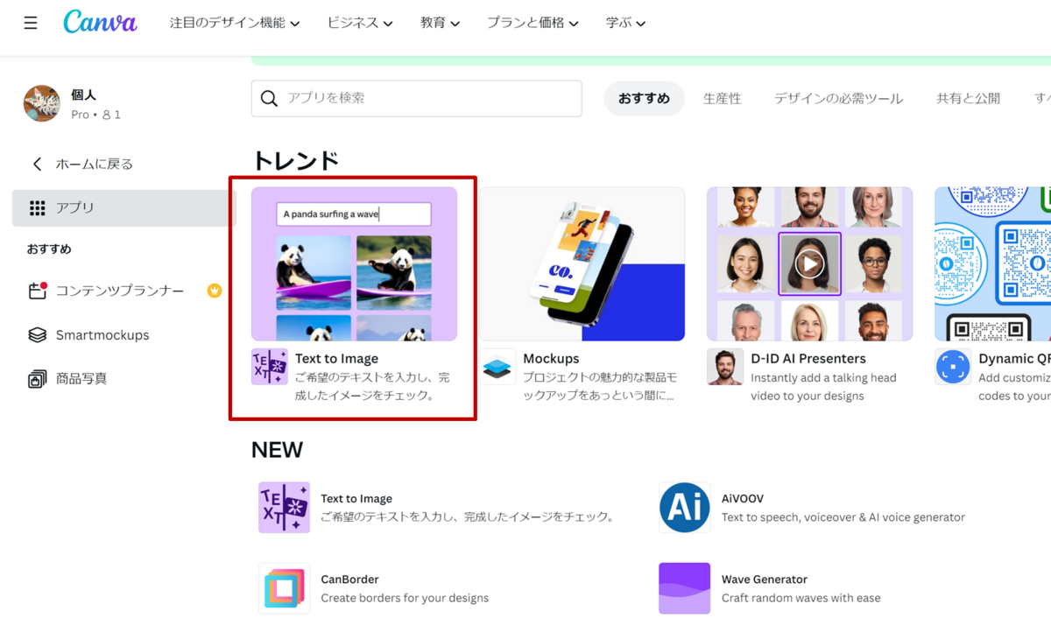1051x625 pixels.
Task: Click the search magnifier icon
Action: tap(270, 99)
